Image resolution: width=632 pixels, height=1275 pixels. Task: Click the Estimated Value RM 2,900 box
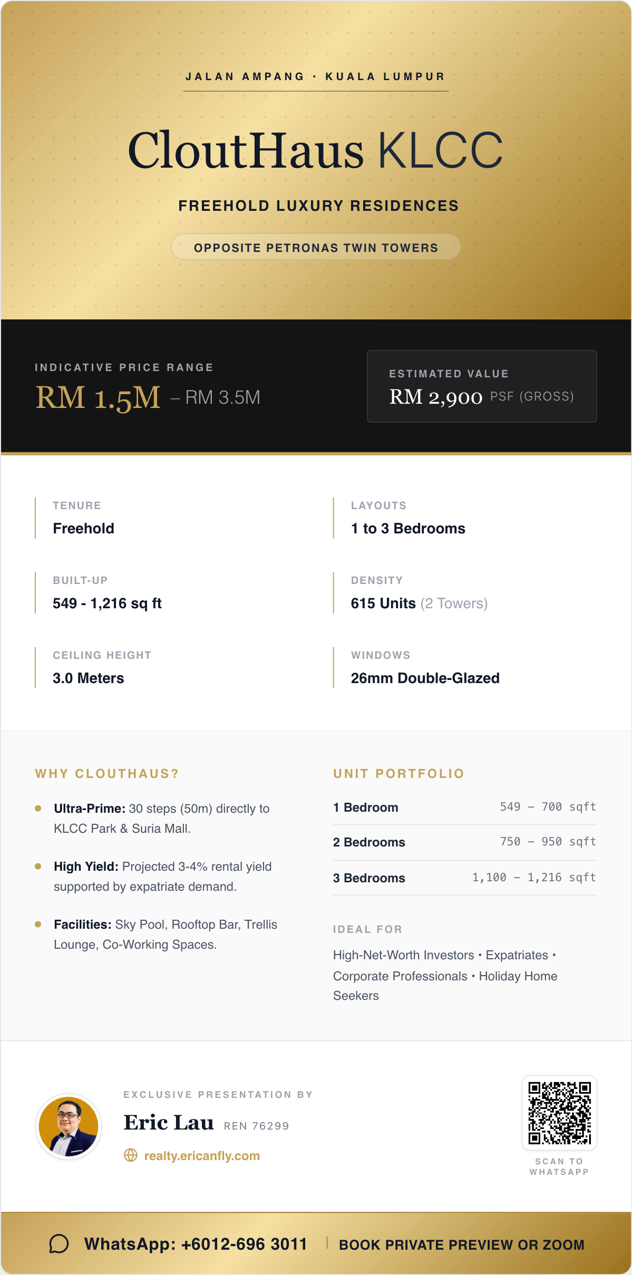pos(482,386)
